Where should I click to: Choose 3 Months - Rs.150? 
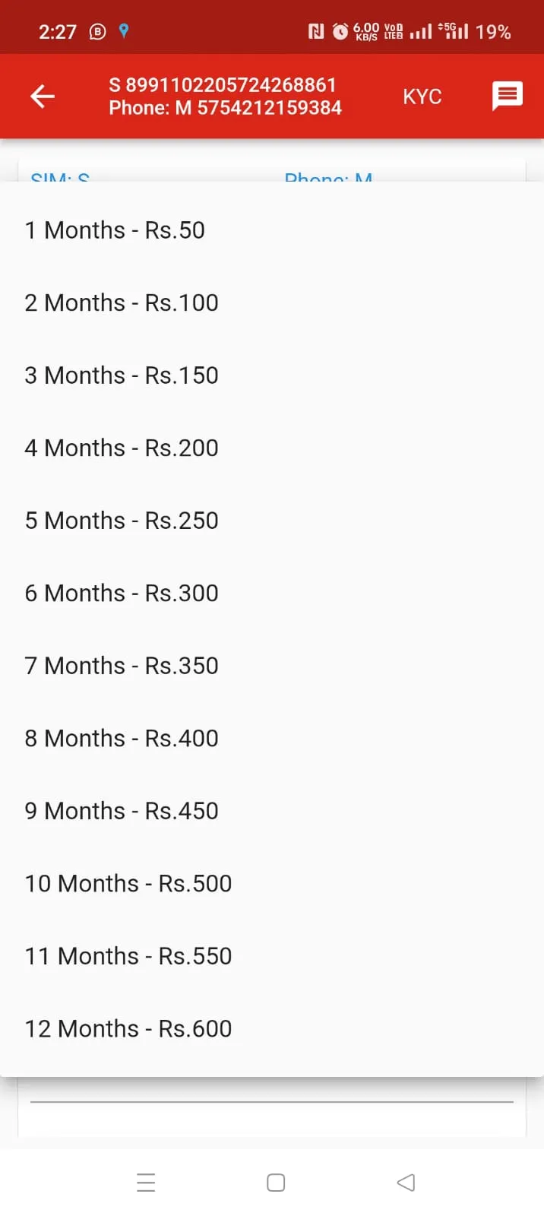(272, 375)
